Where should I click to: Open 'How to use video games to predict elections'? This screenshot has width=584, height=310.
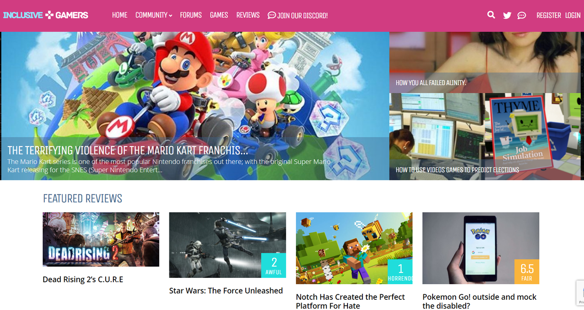click(x=457, y=170)
